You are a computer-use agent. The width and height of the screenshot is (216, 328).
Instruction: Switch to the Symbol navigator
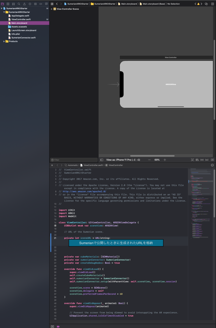point(13,4)
